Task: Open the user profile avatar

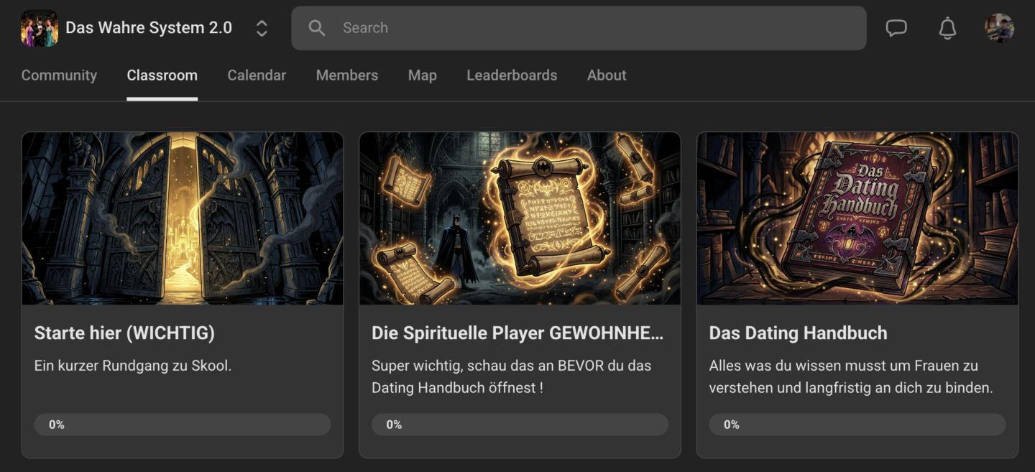Action: [x=999, y=28]
